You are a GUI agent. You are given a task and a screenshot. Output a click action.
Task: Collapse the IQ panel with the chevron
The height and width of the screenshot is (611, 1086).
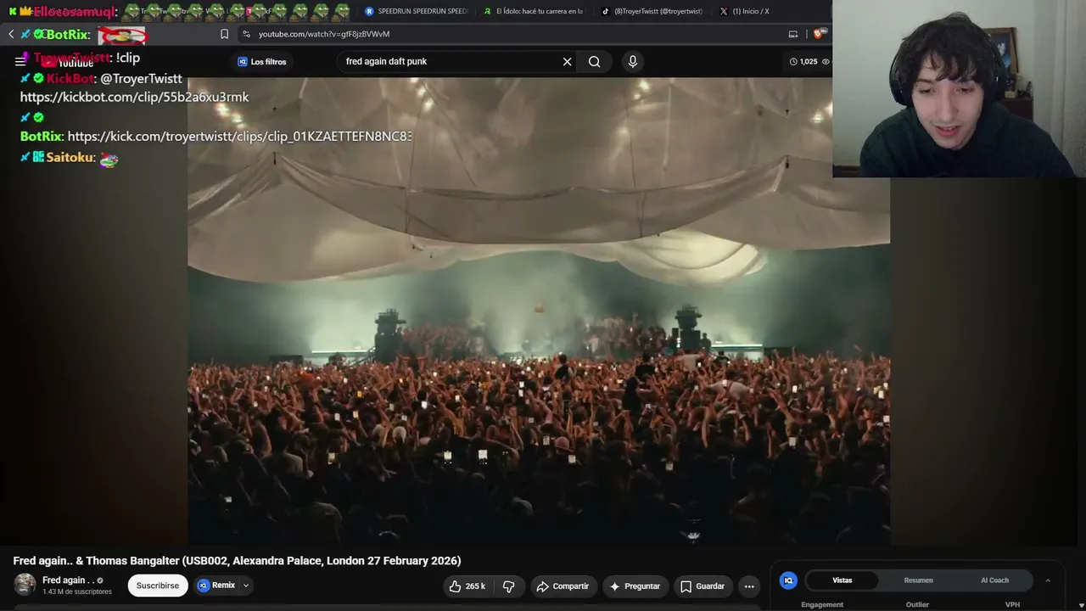pyautogui.click(x=1048, y=580)
